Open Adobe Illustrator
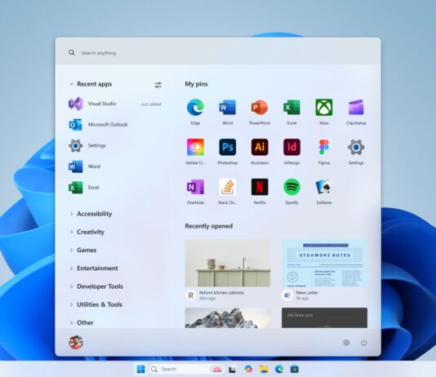This screenshot has height=377, width=436. [260, 148]
